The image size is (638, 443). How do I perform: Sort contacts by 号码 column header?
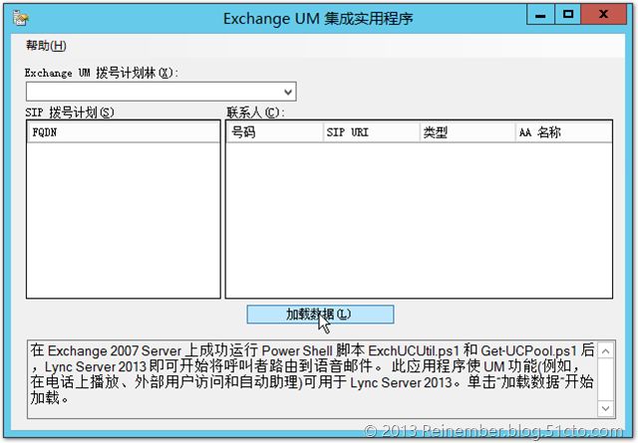tap(275, 132)
